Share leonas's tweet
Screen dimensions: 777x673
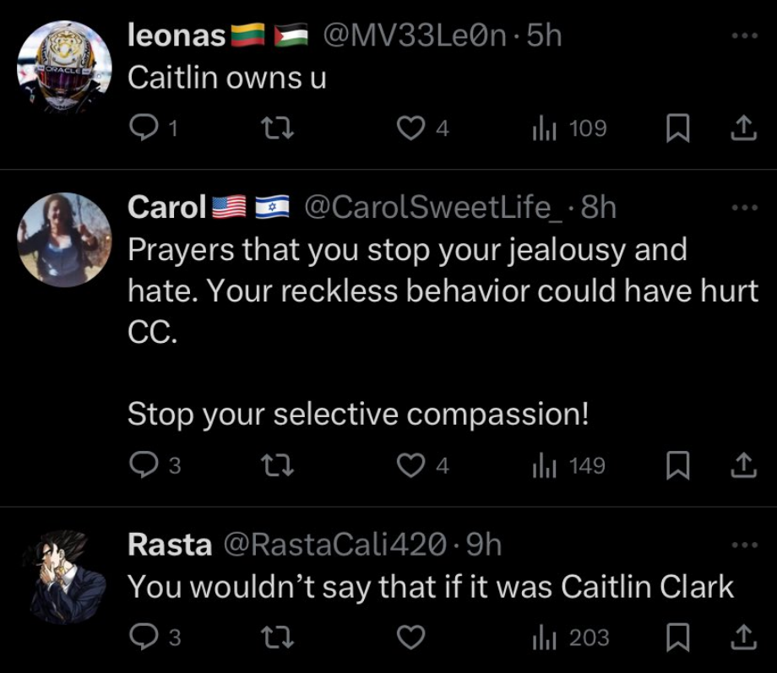(x=742, y=128)
